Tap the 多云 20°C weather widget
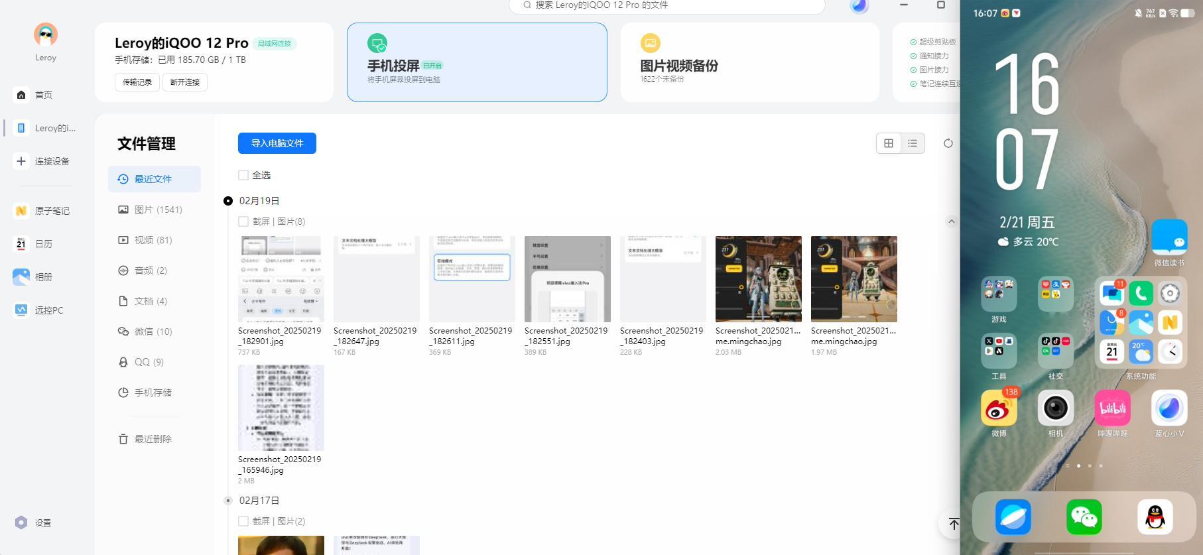This screenshot has height=555, width=1203. click(x=1029, y=242)
